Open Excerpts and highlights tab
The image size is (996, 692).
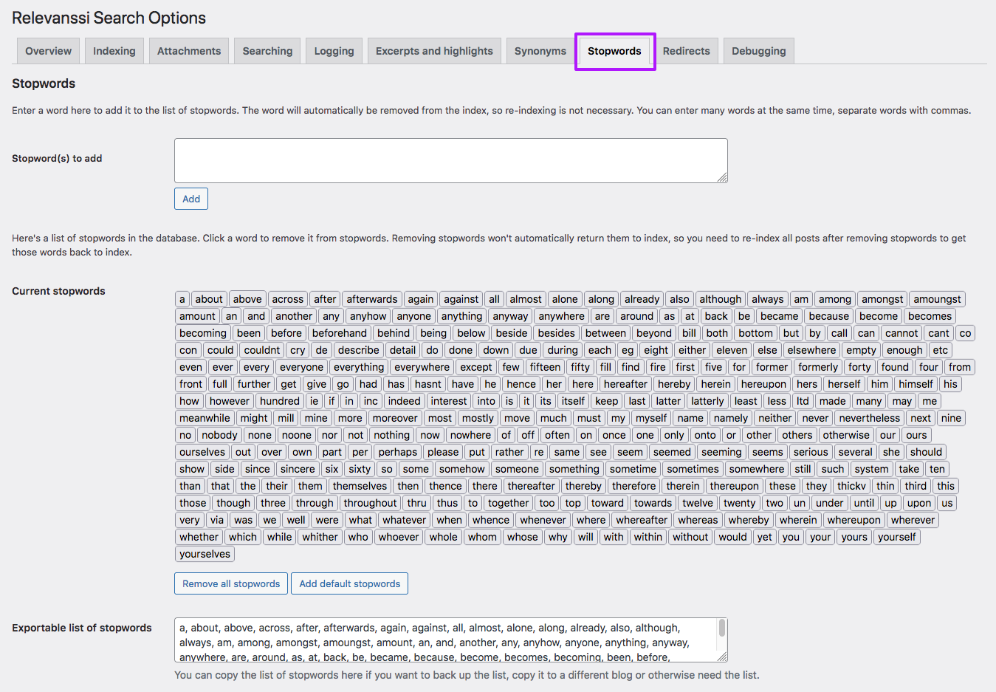pos(434,51)
